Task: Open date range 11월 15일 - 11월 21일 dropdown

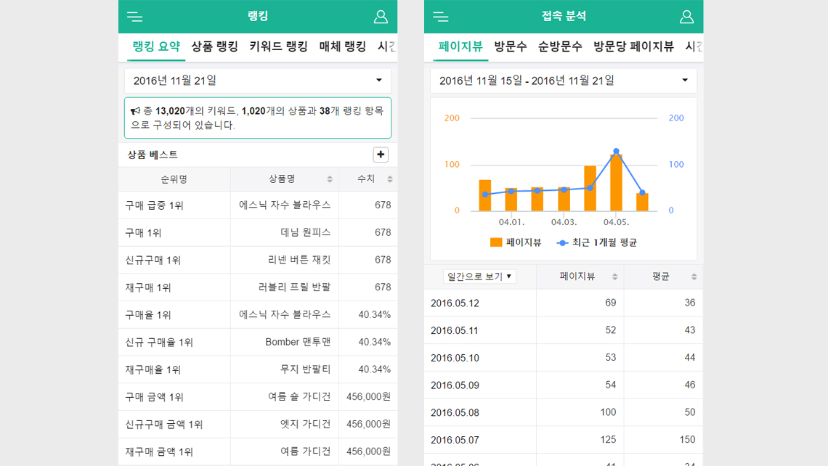Action: pyautogui.click(x=564, y=81)
